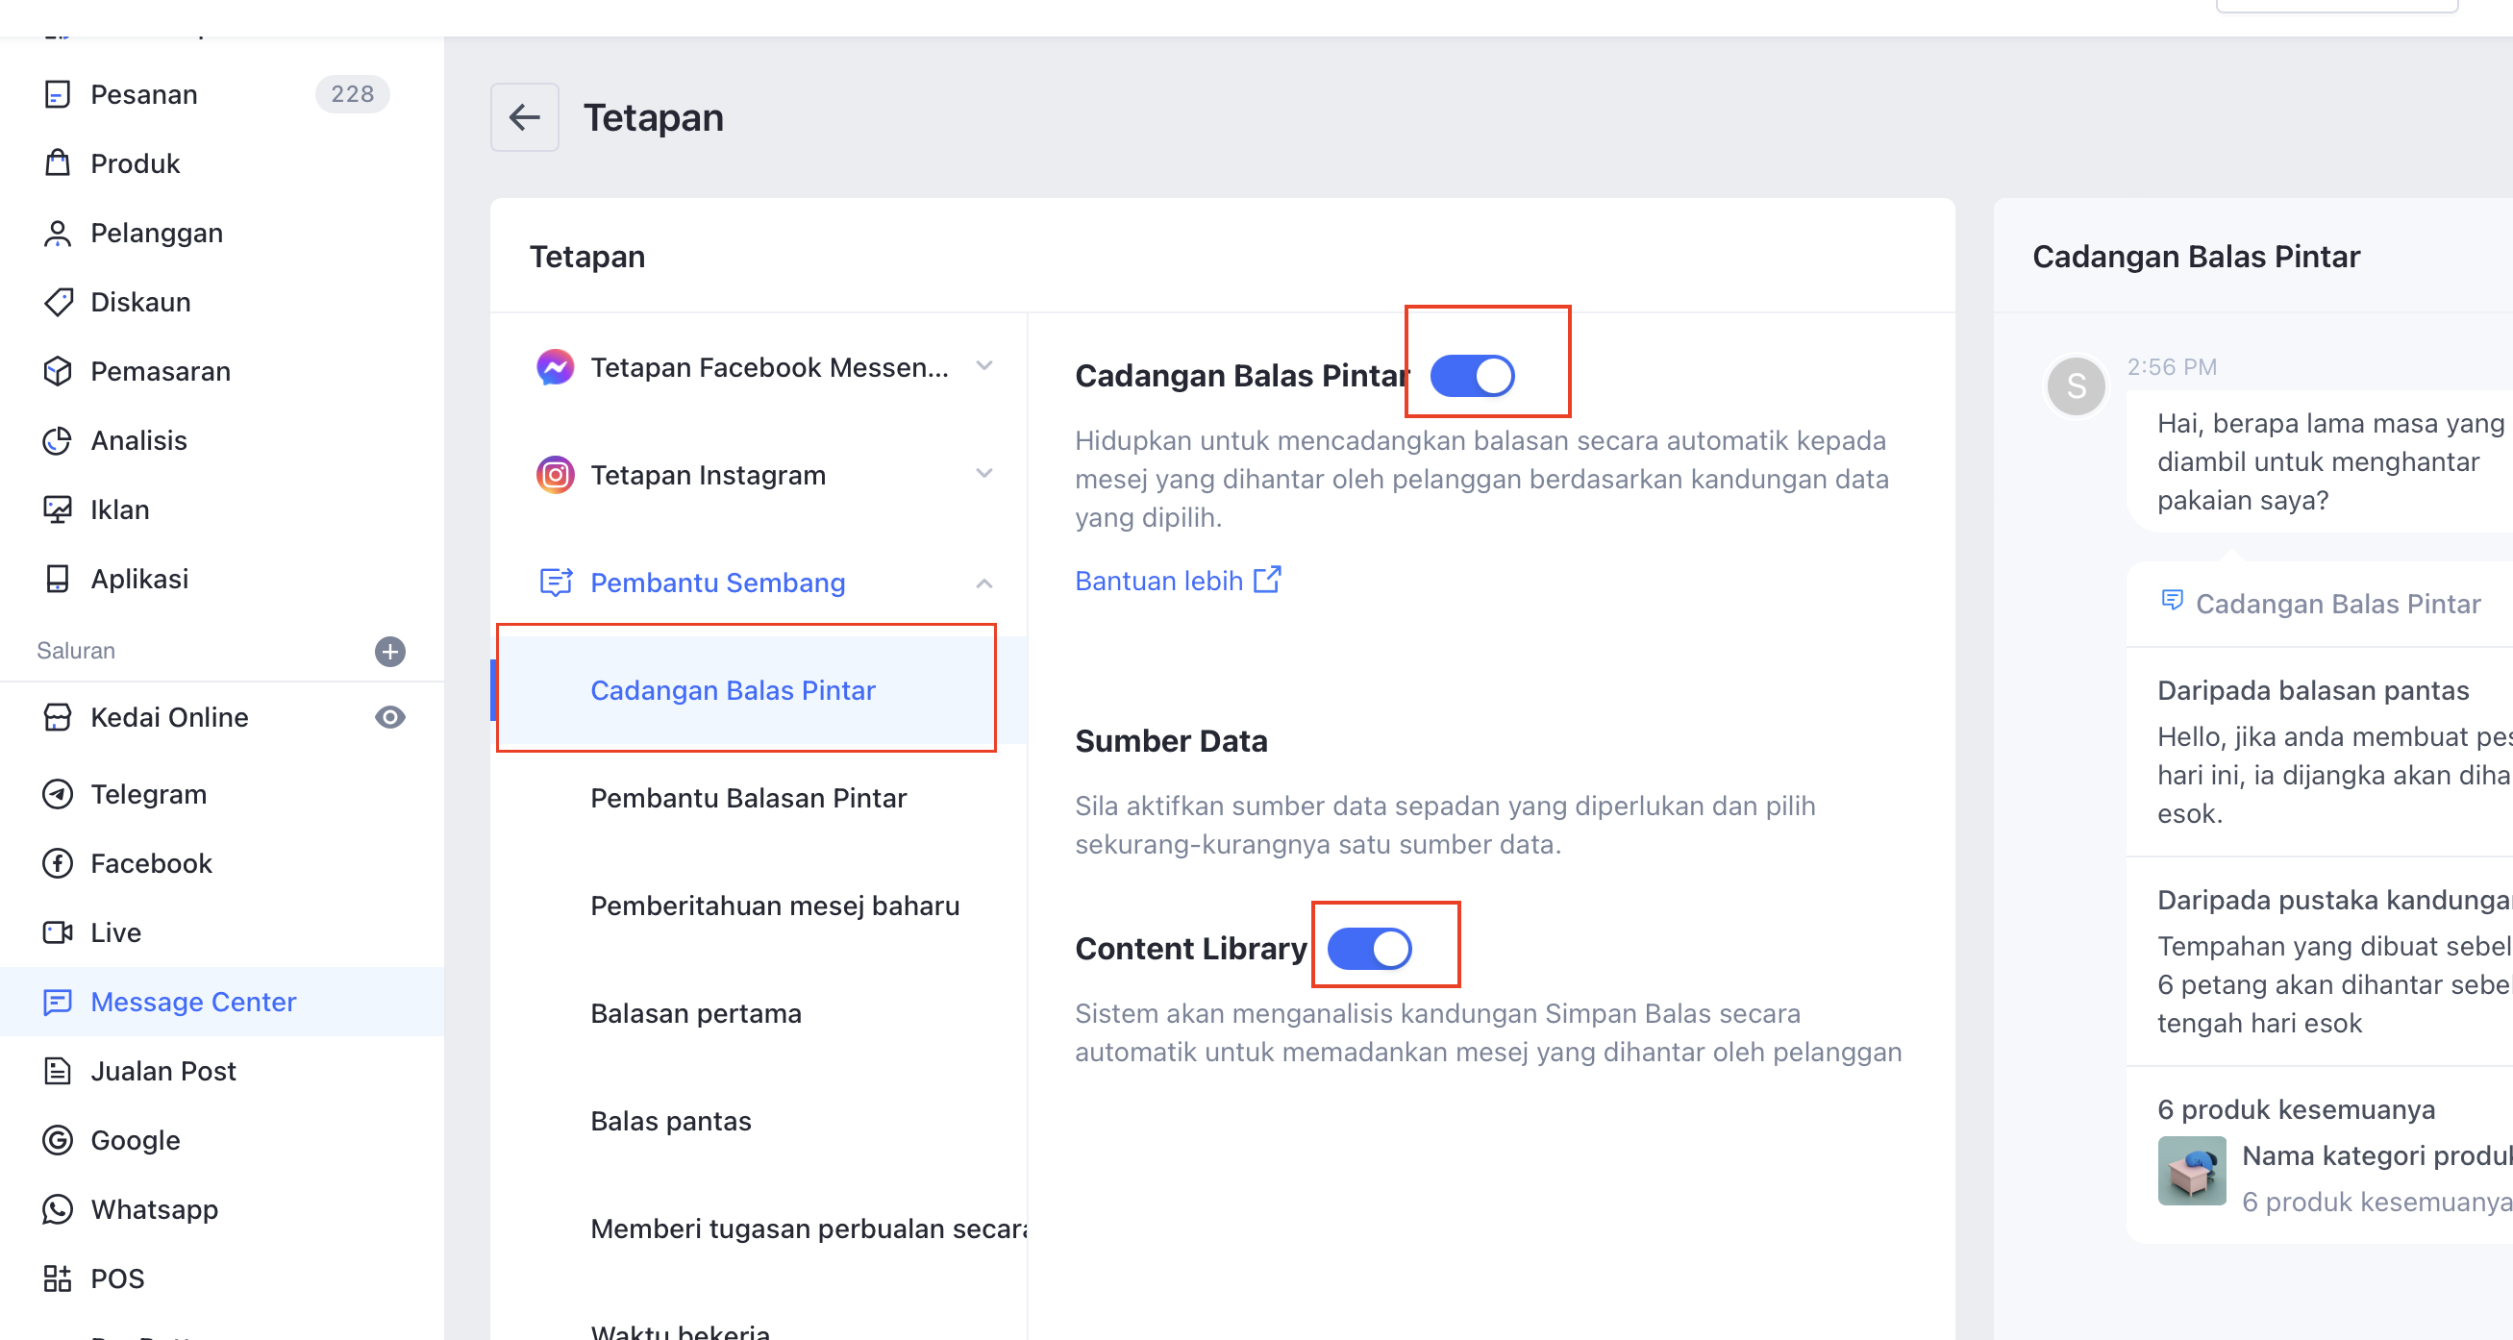This screenshot has height=1340, width=2513.
Task: Select the Diskaun tag icon
Action: tap(58, 301)
